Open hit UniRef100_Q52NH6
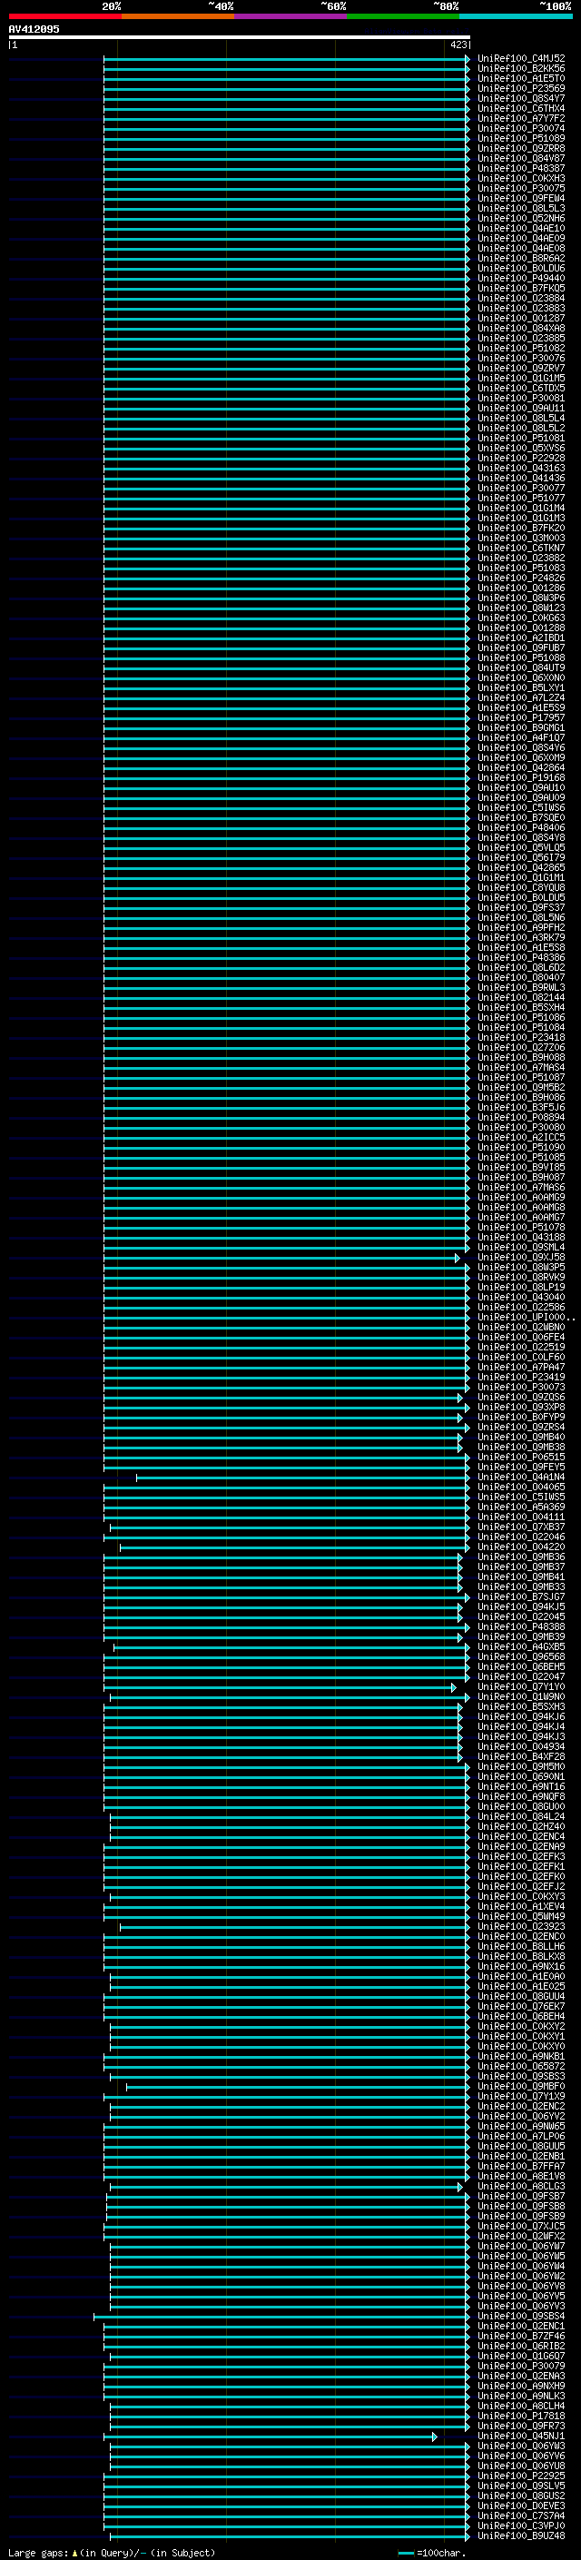Viewport: 581px width, 2560px height. [x=520, y=219]
